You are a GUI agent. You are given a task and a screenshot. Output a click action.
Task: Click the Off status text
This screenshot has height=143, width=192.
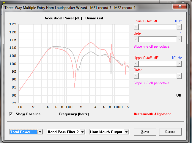[x=179, y=95]
